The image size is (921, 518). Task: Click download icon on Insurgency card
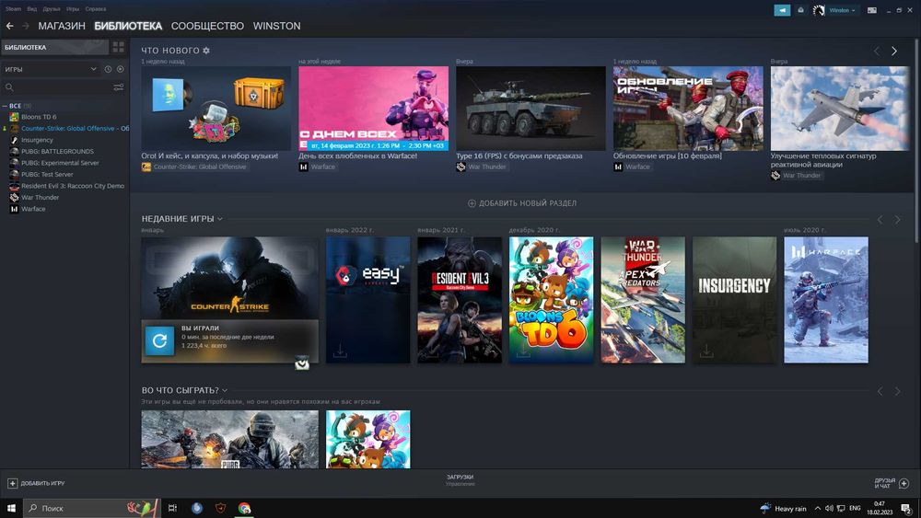click(x=706, y=351)
